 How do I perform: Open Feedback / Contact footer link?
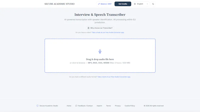(x=84, y=106)
